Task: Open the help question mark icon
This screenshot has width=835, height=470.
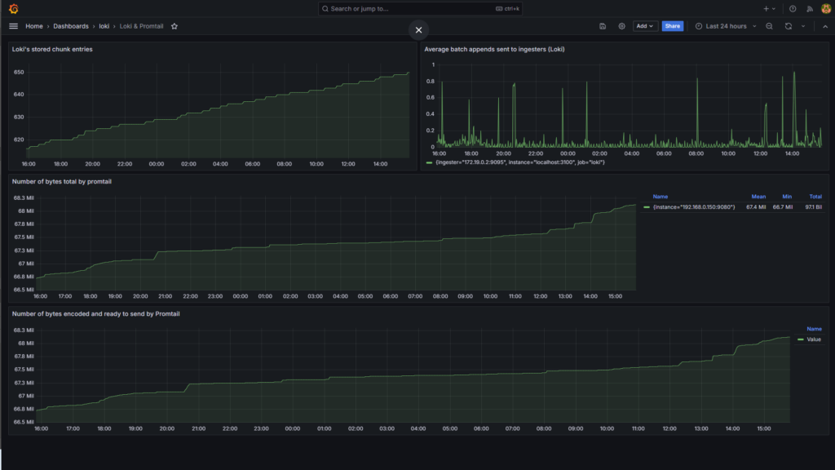Action: point(793,8)
